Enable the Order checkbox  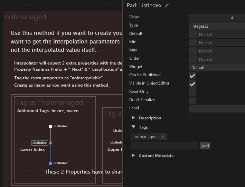(x=192, y=59)
